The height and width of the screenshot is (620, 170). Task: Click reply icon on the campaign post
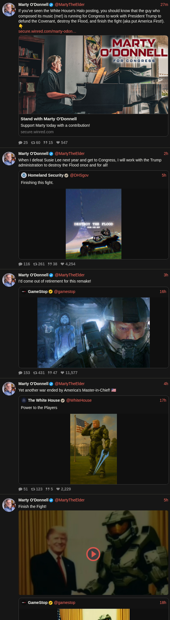[x=20, y=143]
